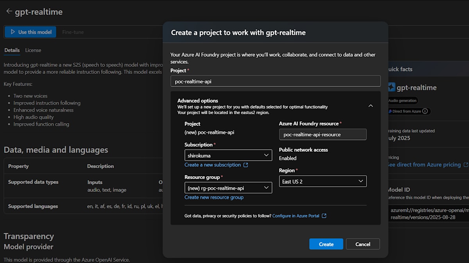
Task: Click the play icon on Use this model
Action: (x=13, y=32)
